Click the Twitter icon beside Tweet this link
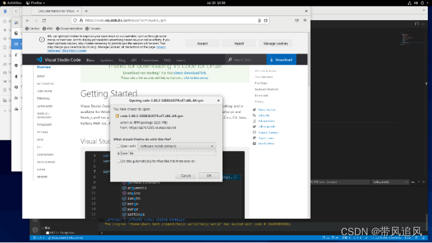The width and height of the screenshot is (432, 243). pyautogui.click(x=254, y=110)
